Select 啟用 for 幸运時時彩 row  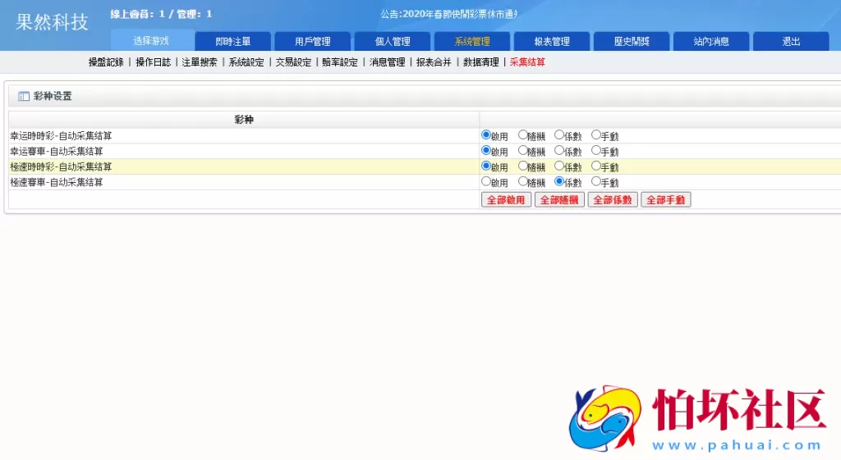click(486, 135)
